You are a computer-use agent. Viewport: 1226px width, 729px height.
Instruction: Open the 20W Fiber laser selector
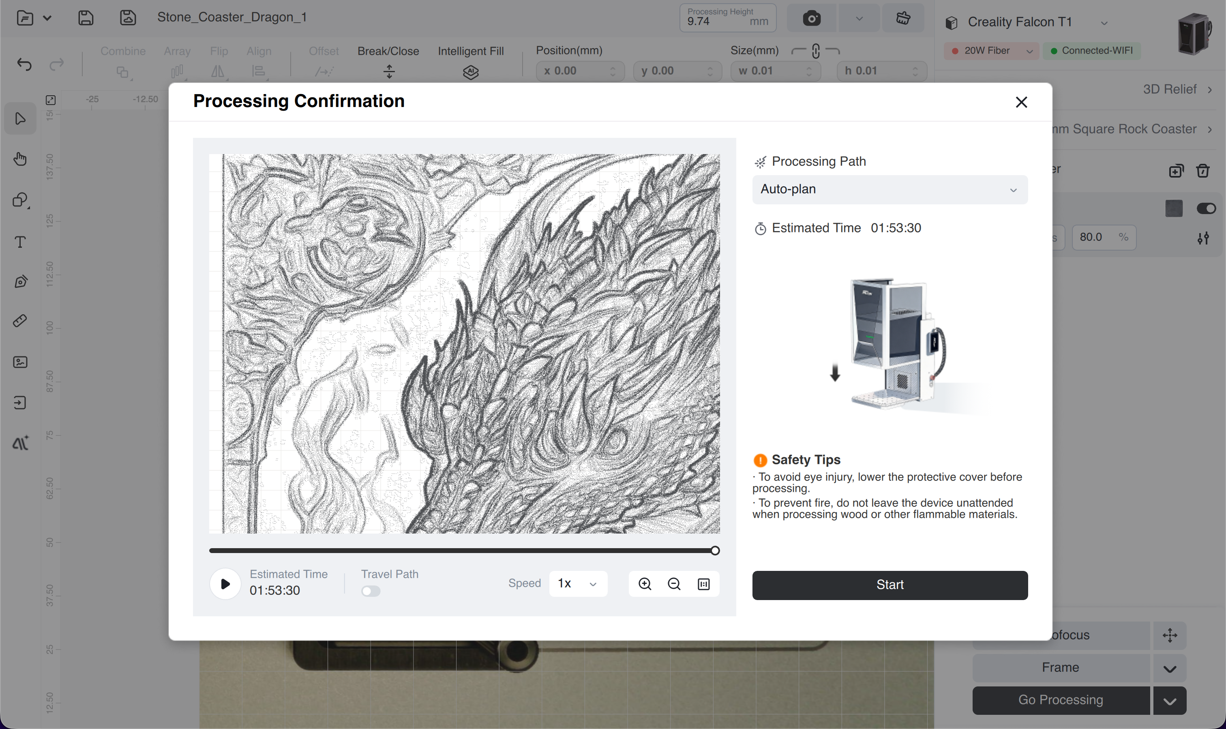click(991, 51)
